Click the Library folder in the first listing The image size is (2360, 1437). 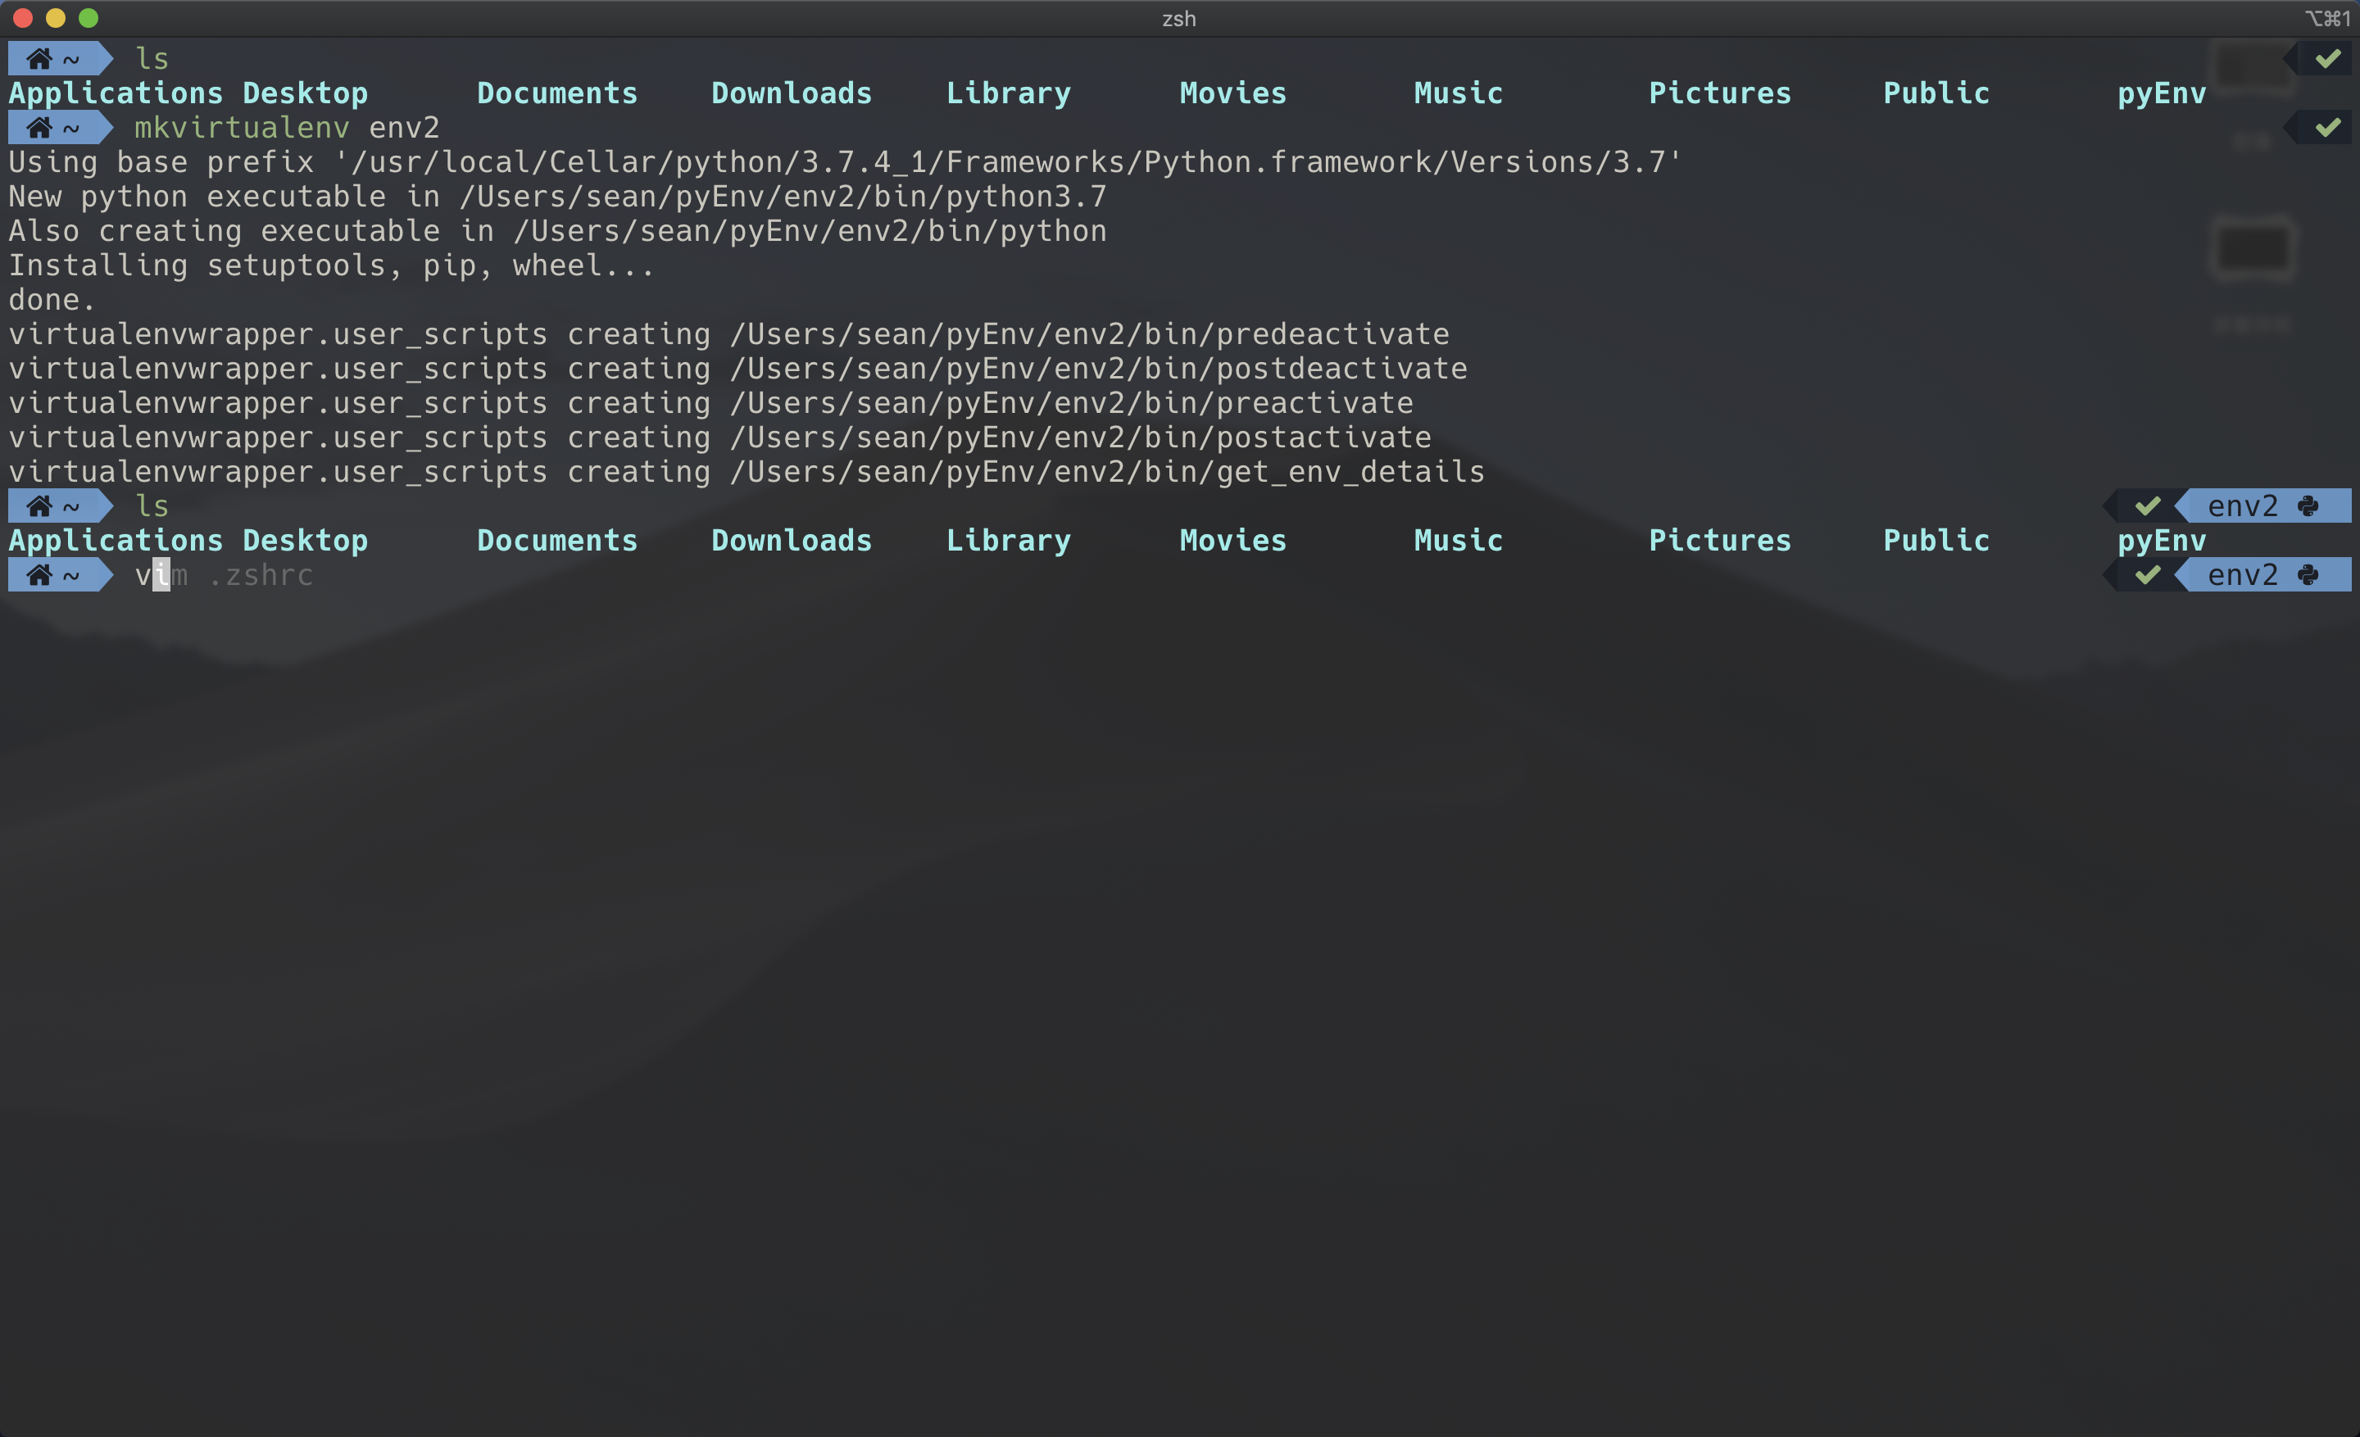[x=1008, y=93]
